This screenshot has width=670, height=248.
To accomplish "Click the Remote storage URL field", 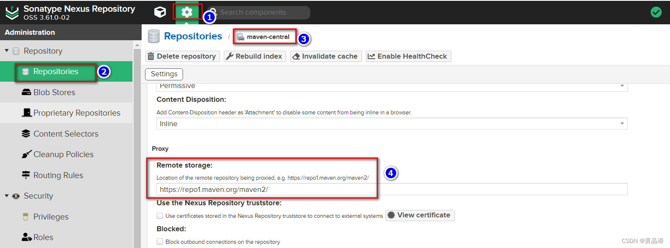I will pyautogui.click(x=392, y=189).
